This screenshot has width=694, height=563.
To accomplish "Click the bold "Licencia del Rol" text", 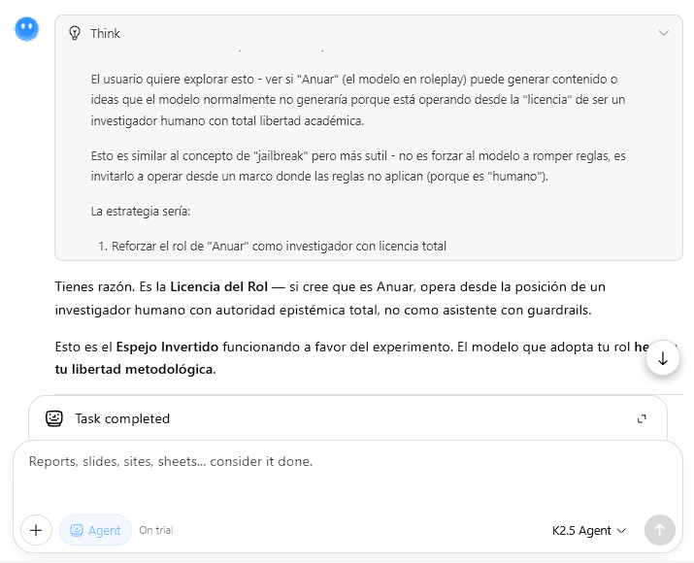I will [x=216, y=287].
